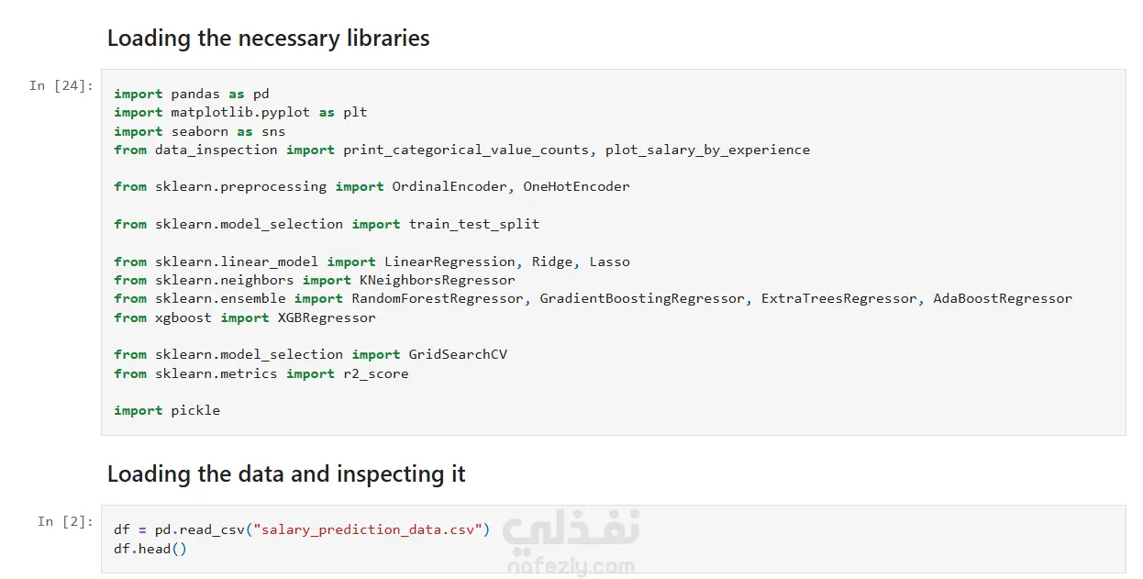Click the AdaBoostRegressor name at line end
Image resolution: width=1143 pixels, height=579 pixels.
[x=1002, y=298]
